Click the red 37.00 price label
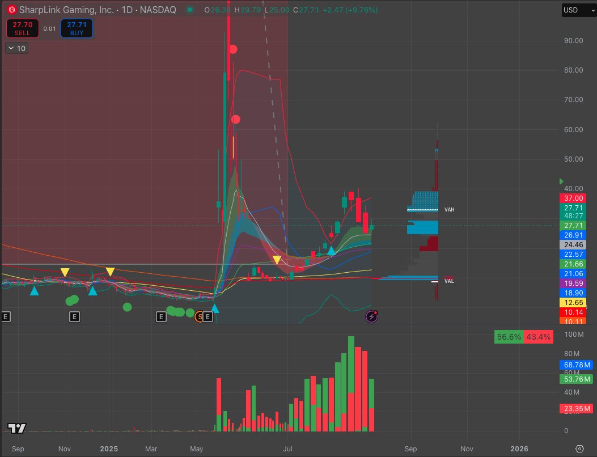The width and height of the screenshot is (597, 457). [x=573, y=198]
